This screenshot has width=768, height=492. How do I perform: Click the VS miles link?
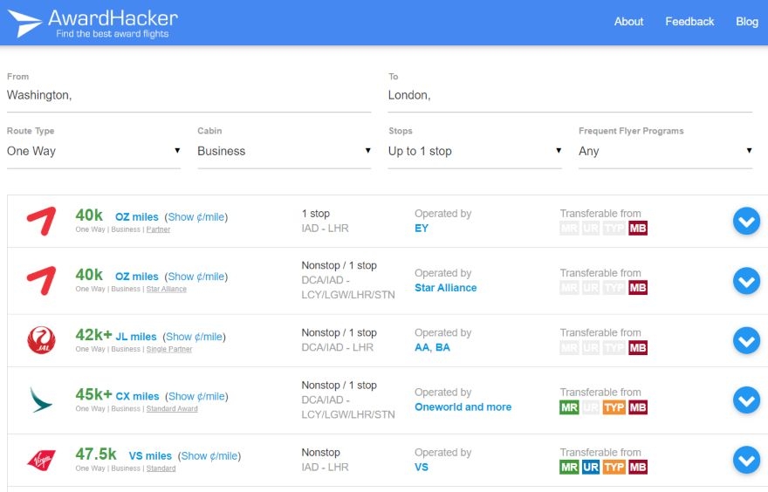pos(150,456)
